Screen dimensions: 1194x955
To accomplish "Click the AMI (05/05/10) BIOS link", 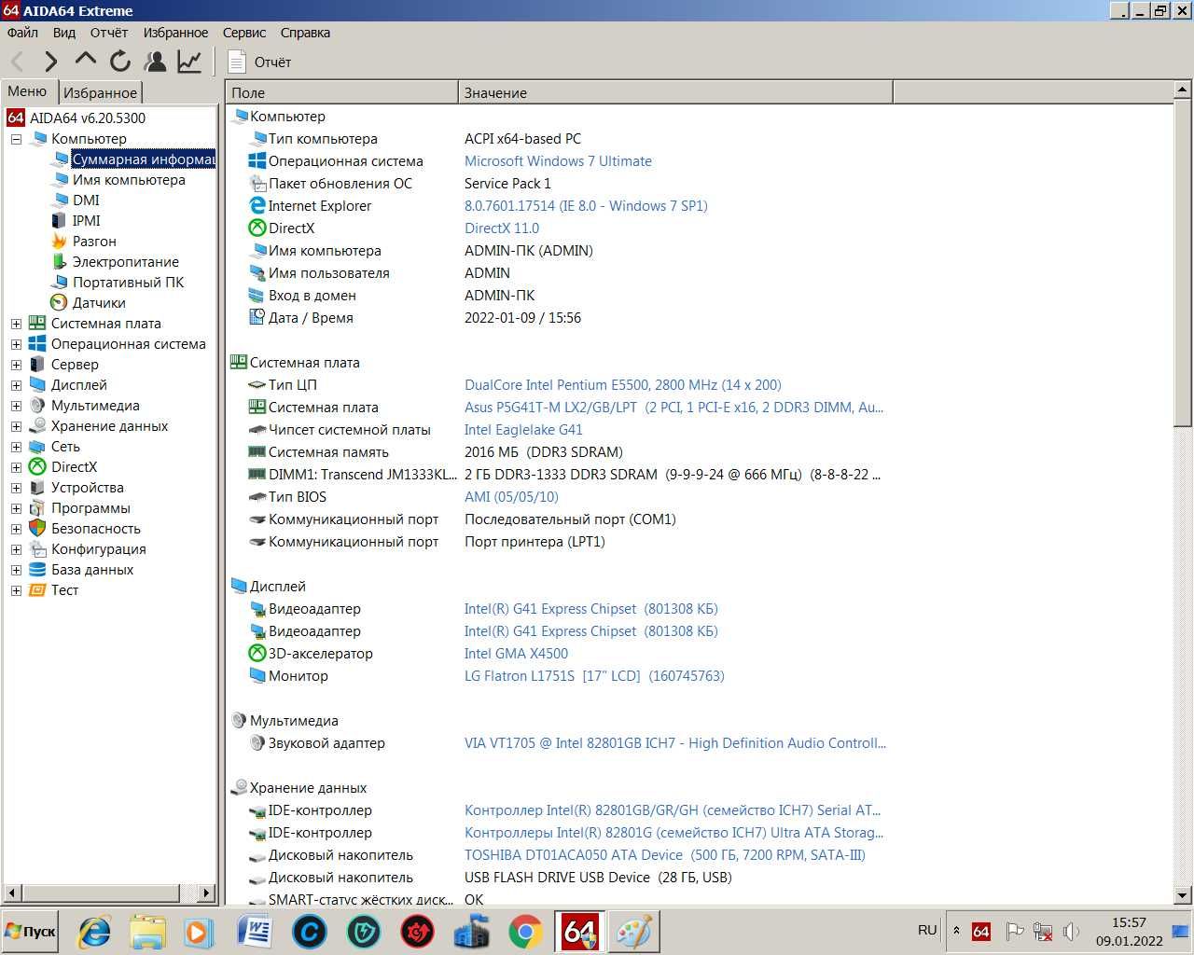I will [511, 497].
